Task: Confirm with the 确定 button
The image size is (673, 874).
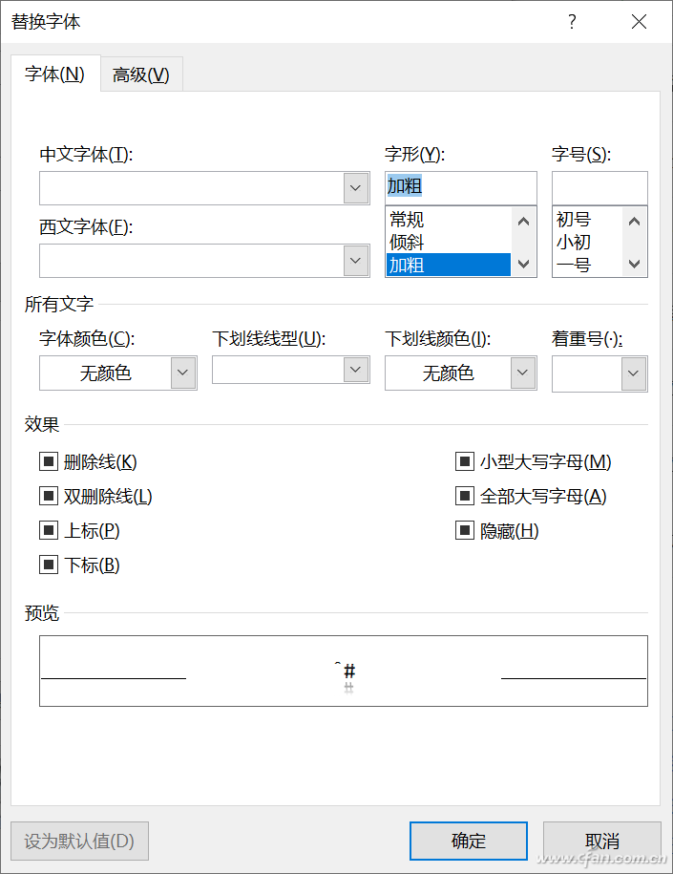Action: (x=469, y=841)
